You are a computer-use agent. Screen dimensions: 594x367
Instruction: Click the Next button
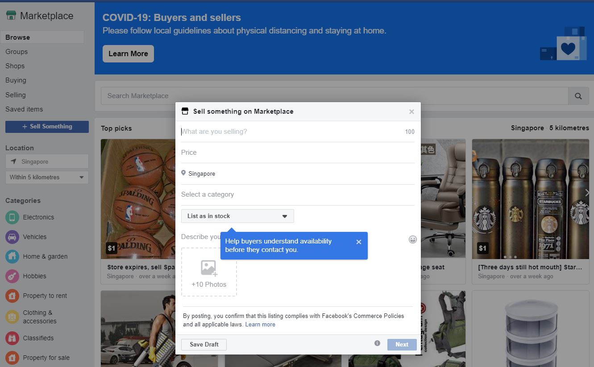(402, 344)
